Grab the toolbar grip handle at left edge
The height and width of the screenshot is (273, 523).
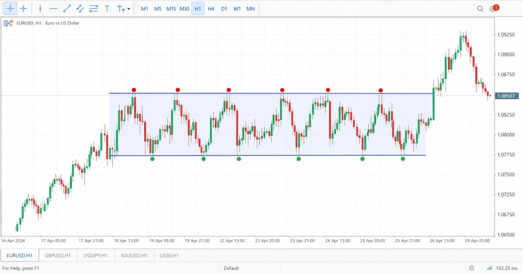coord(2,9)
